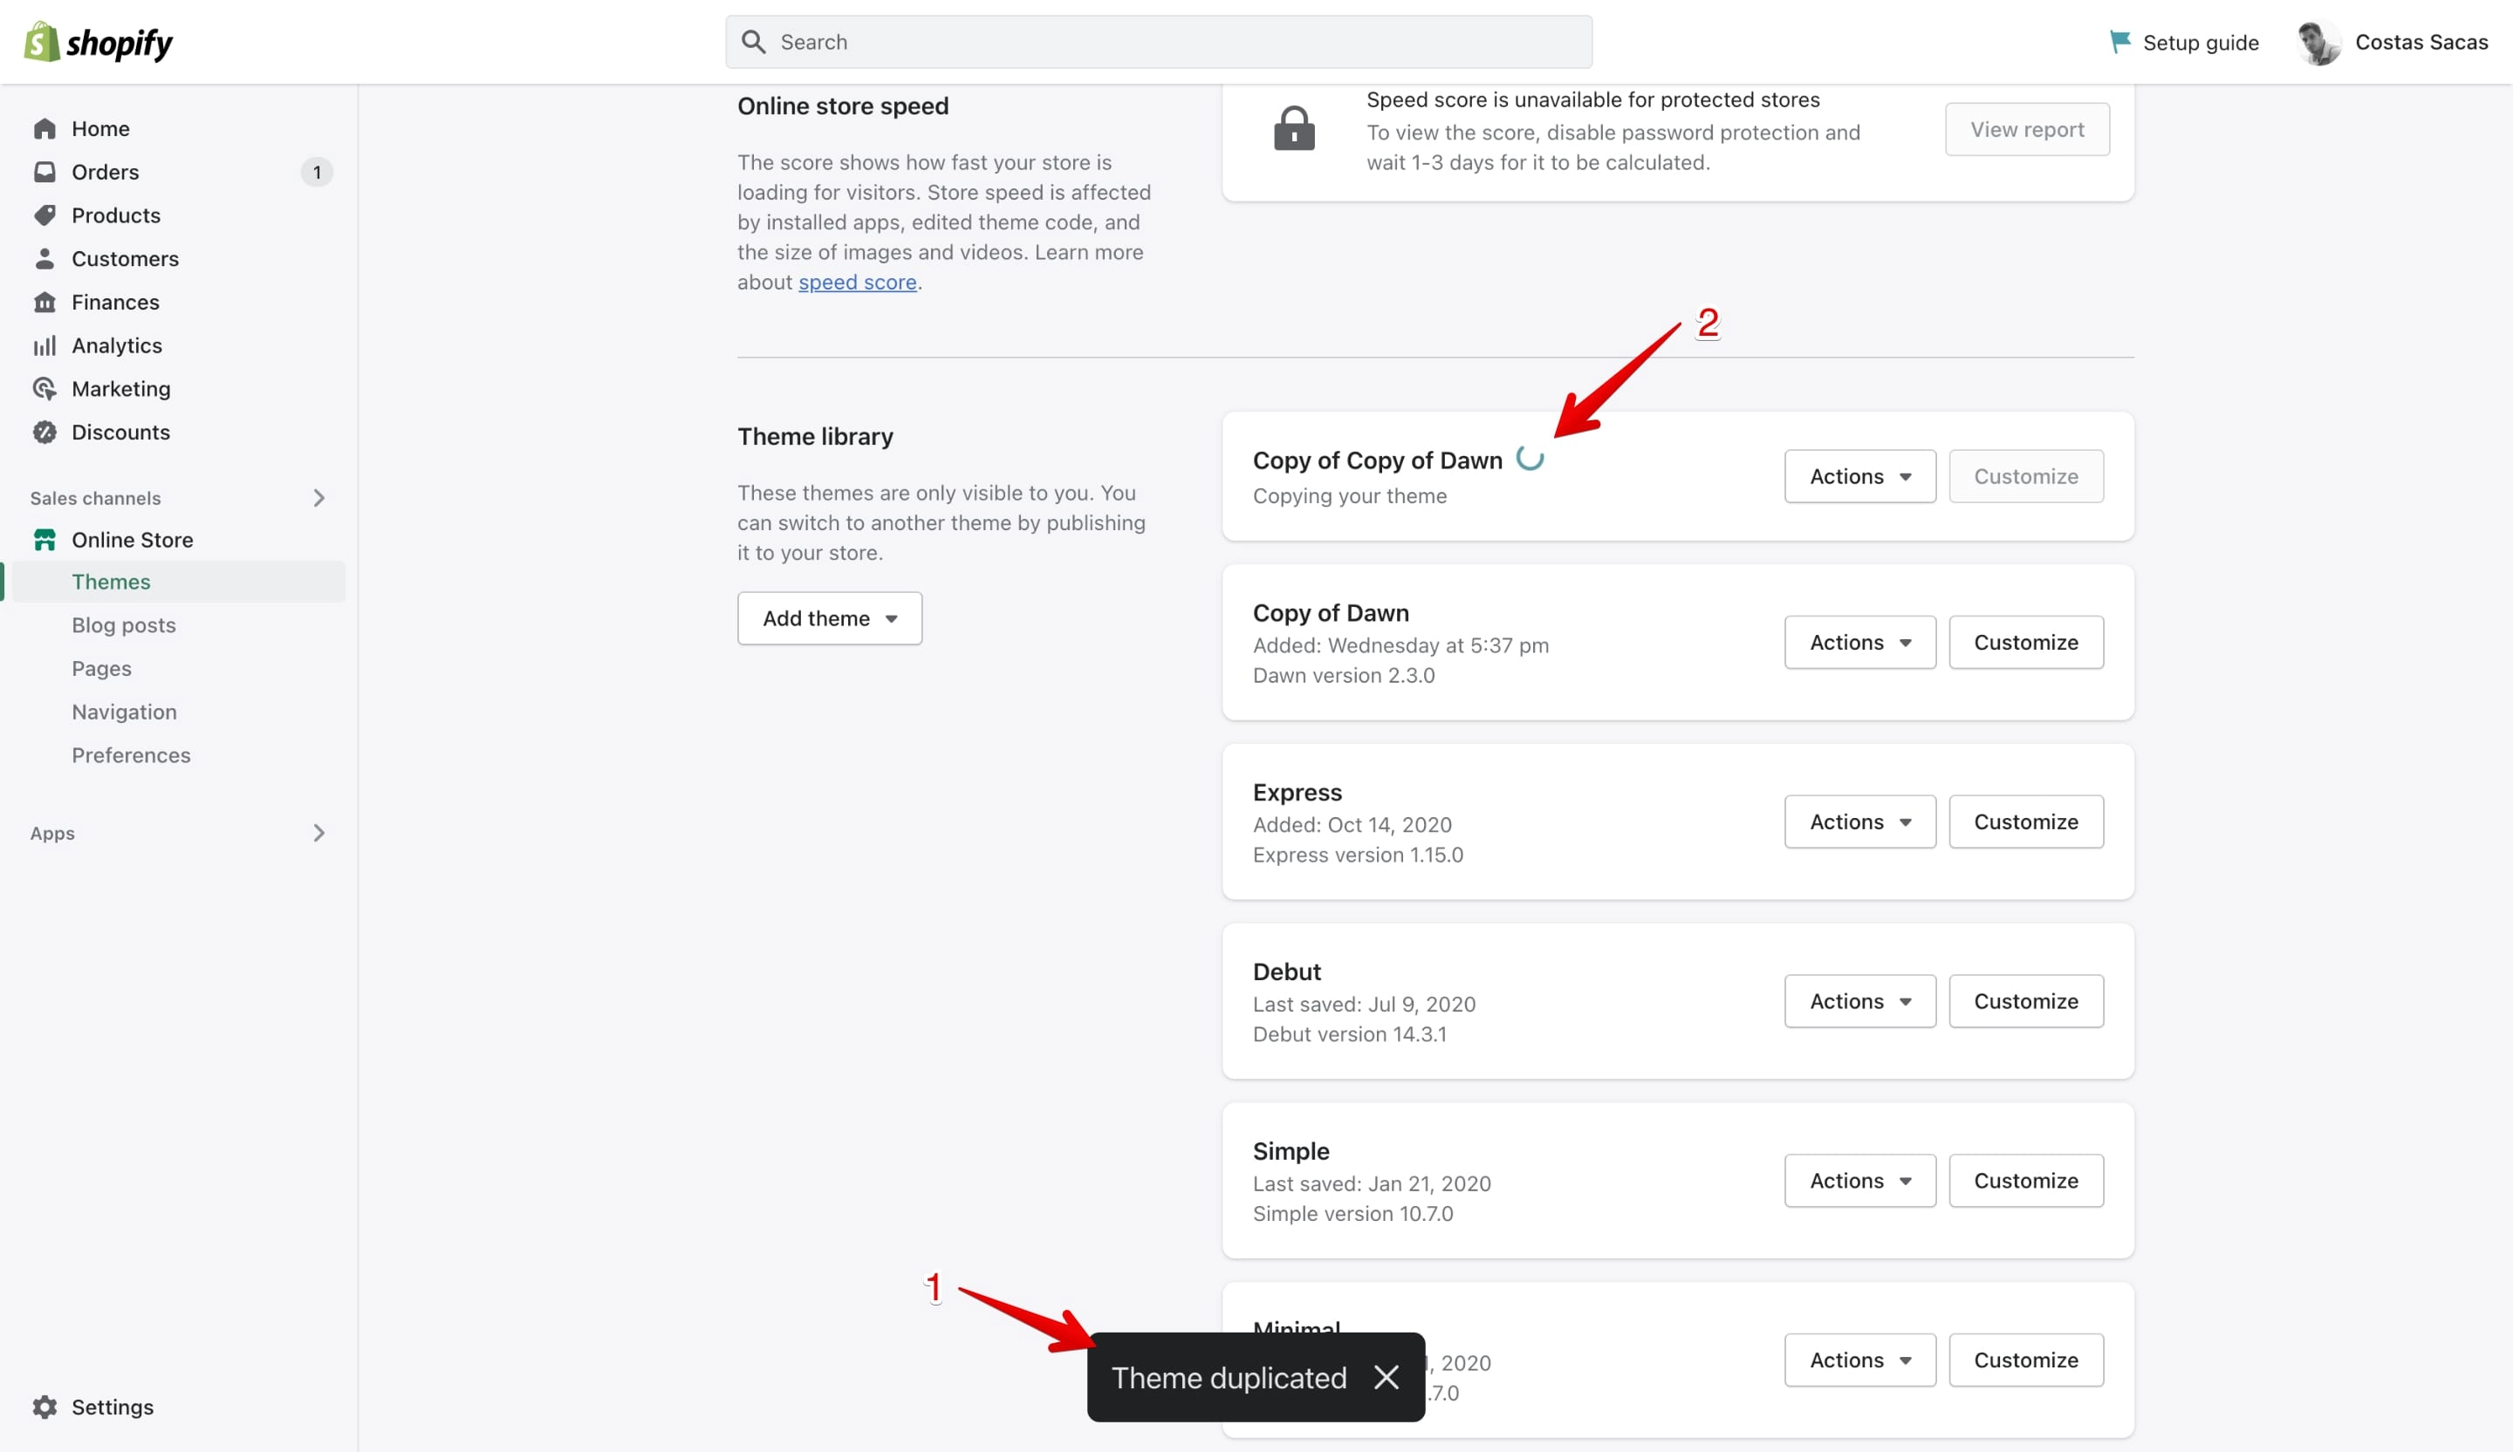This screenshot has width=2513, height=1452.
Task: Click Customize for Copy of Copy of Dawn
Action: 2025,476
